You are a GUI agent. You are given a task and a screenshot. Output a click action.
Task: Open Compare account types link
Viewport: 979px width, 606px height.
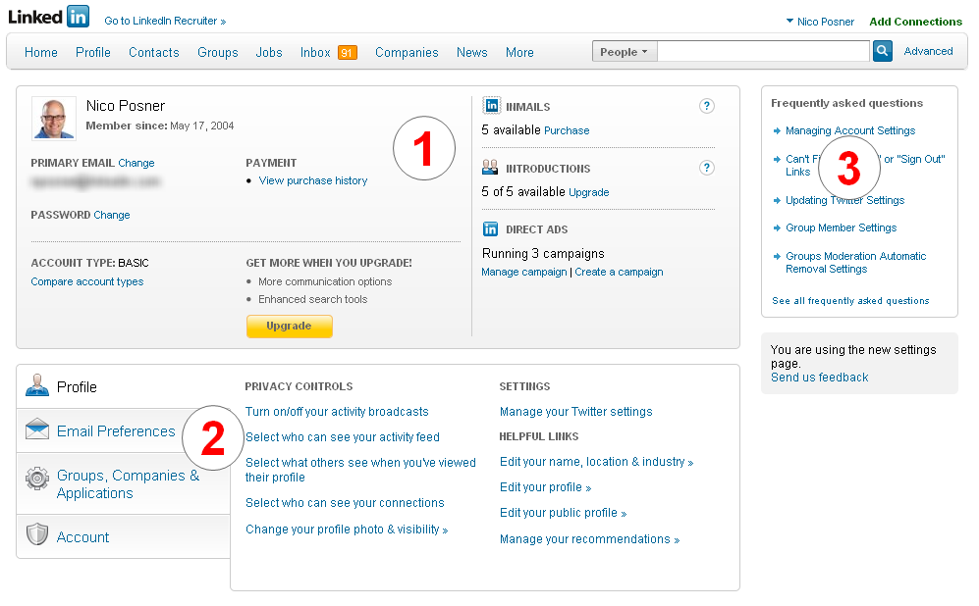87,281
